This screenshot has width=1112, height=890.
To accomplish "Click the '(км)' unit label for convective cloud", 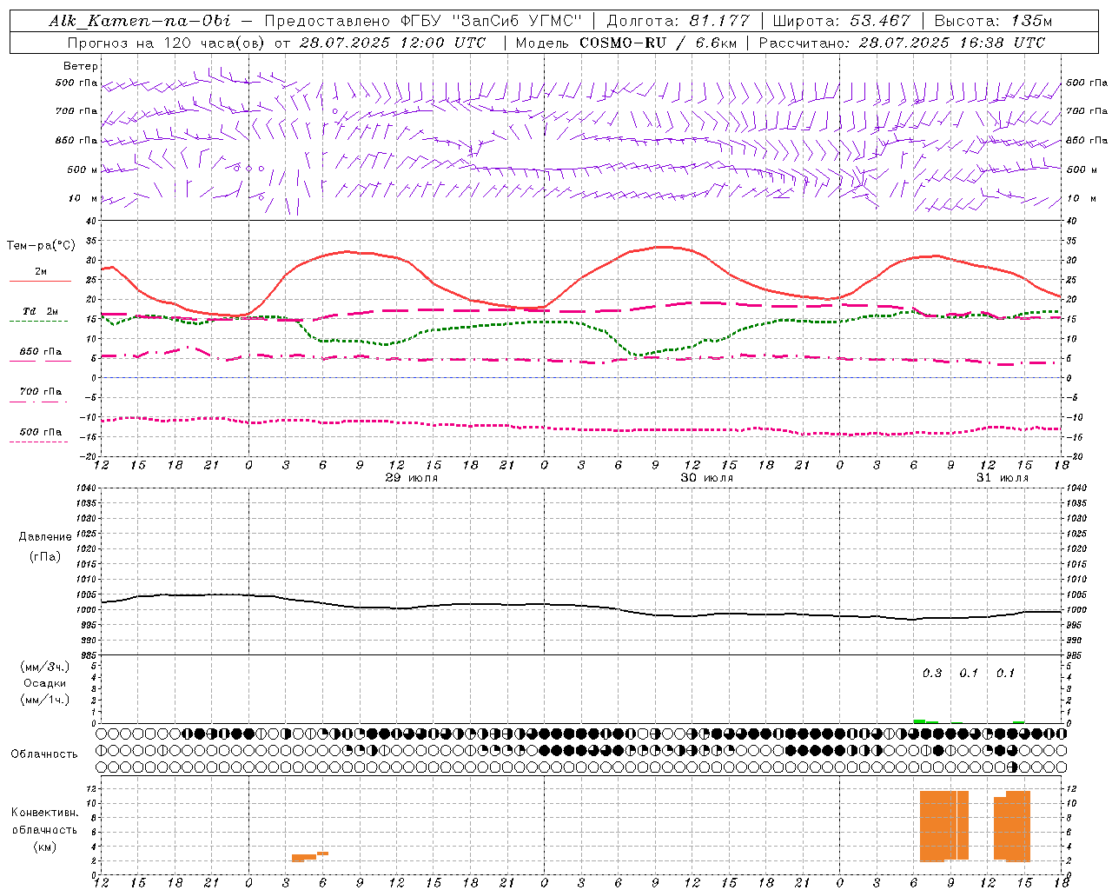I will 44,847.
